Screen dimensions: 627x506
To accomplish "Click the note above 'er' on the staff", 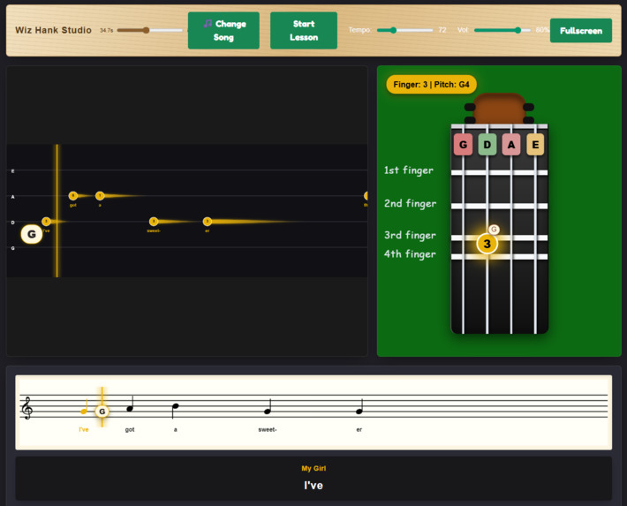I will [359, 407].
